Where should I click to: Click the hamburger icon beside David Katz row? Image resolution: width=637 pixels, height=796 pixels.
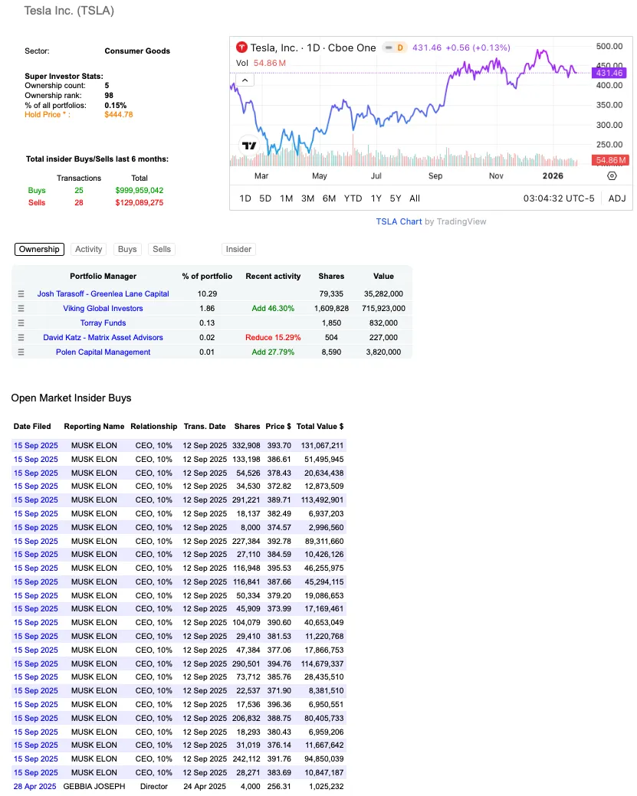pyautogui.click(x=21, y=338)
